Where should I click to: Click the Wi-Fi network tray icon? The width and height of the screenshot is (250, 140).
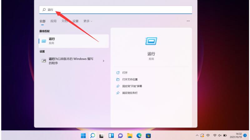click(x=215, y=135)
